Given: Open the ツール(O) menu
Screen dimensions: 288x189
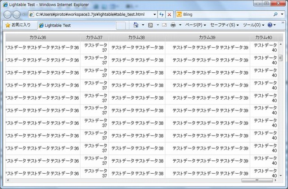Looking at the screenshot, I should click(253, 25).
